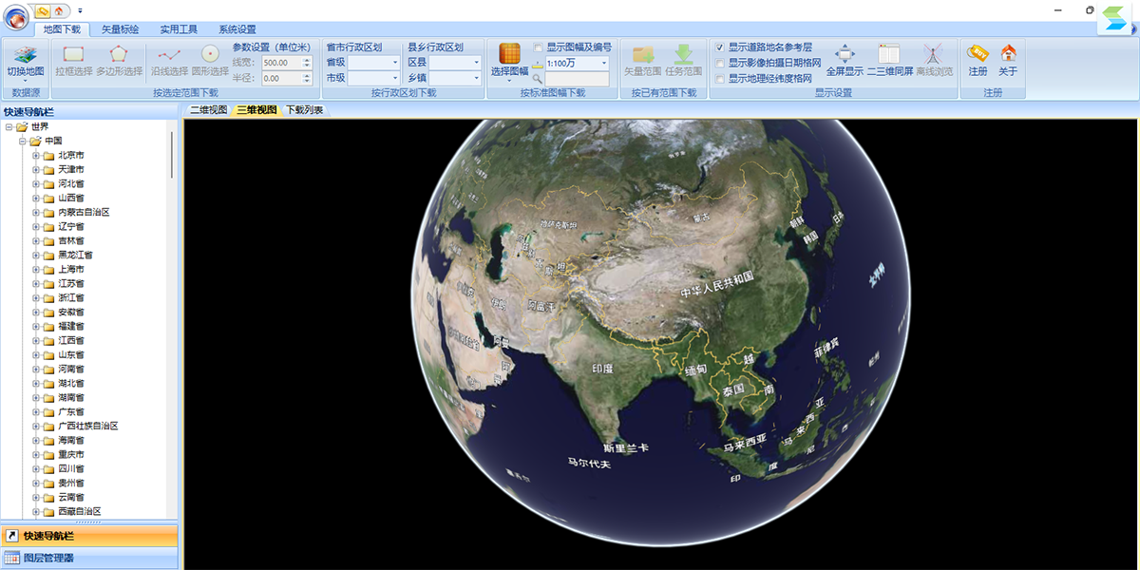Enable 显示影像拍摄日期格网 checkbox

point(720,63)
